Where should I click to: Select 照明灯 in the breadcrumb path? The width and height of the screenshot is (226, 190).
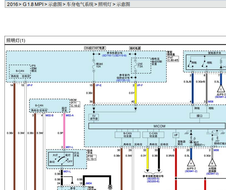[x=105, y=4]
